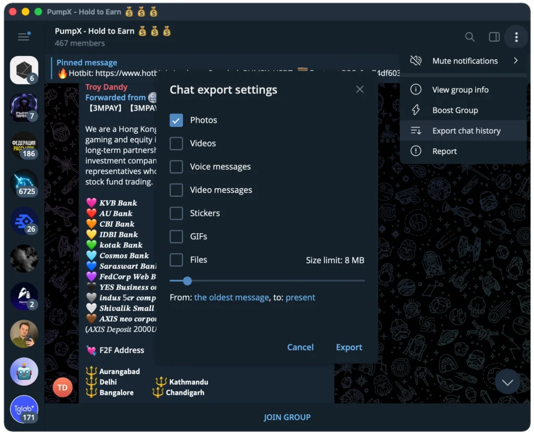Toggle the right sidebar panel icon
Screen dimensions: 534x435
[x=494, y=37]
